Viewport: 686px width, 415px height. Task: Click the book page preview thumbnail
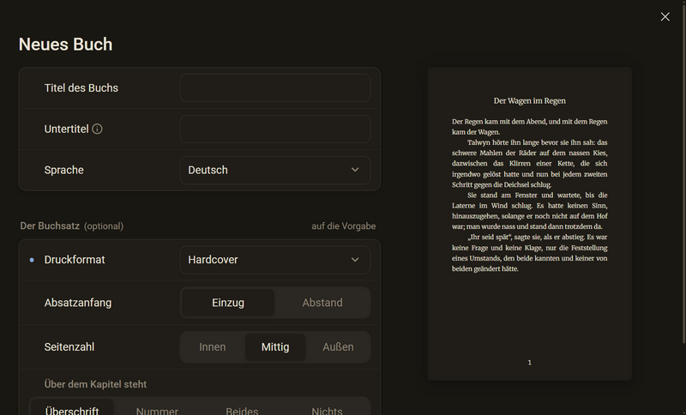point(529,224)
